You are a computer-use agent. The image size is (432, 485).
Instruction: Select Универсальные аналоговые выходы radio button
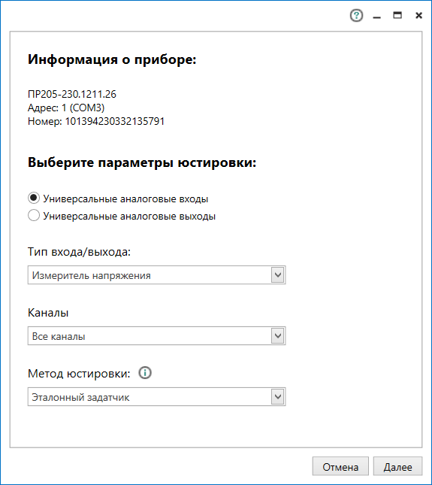click(34, 215)
